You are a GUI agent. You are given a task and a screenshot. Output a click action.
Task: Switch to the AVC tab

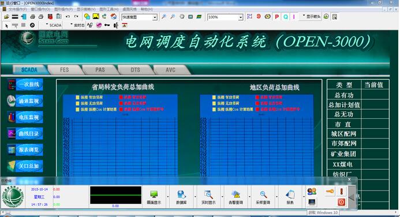pyautogui.click(x=170, y=70)
